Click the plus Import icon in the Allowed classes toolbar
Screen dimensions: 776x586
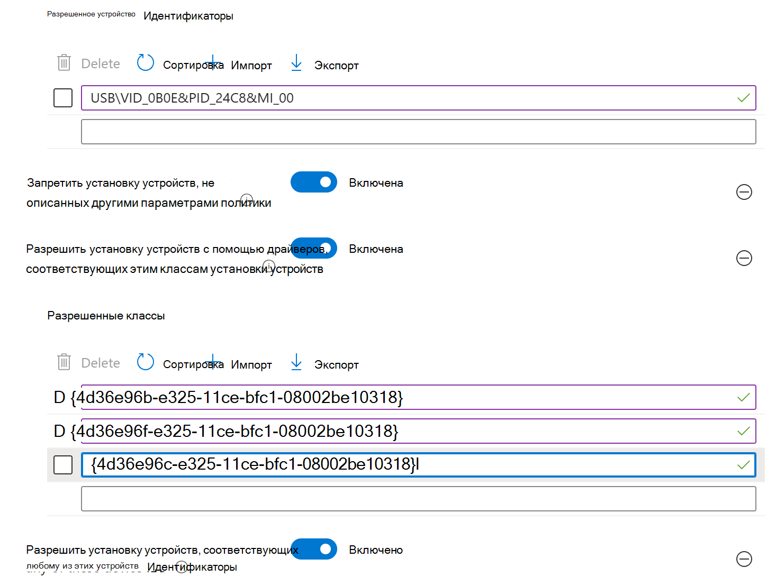[213, 362]
